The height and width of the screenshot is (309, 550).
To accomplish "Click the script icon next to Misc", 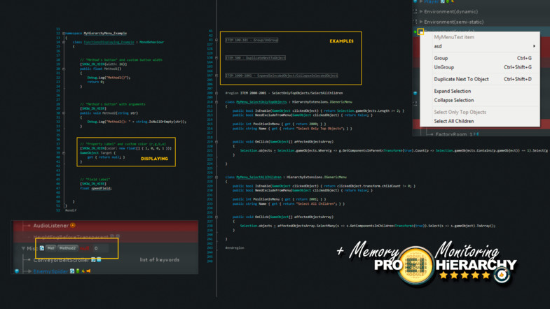I will [x=42, y=248].
